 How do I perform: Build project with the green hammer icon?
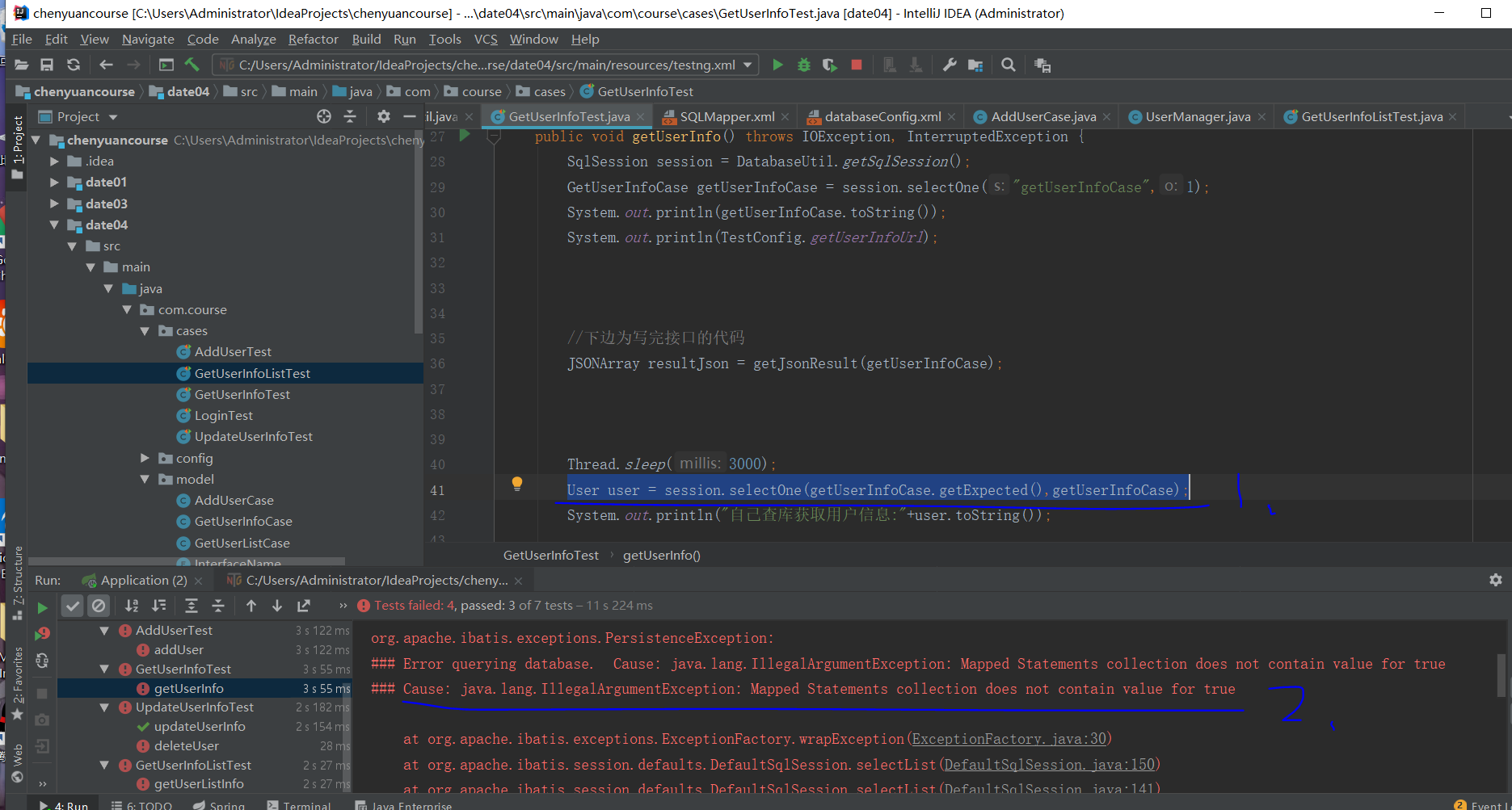pos(192,65)
